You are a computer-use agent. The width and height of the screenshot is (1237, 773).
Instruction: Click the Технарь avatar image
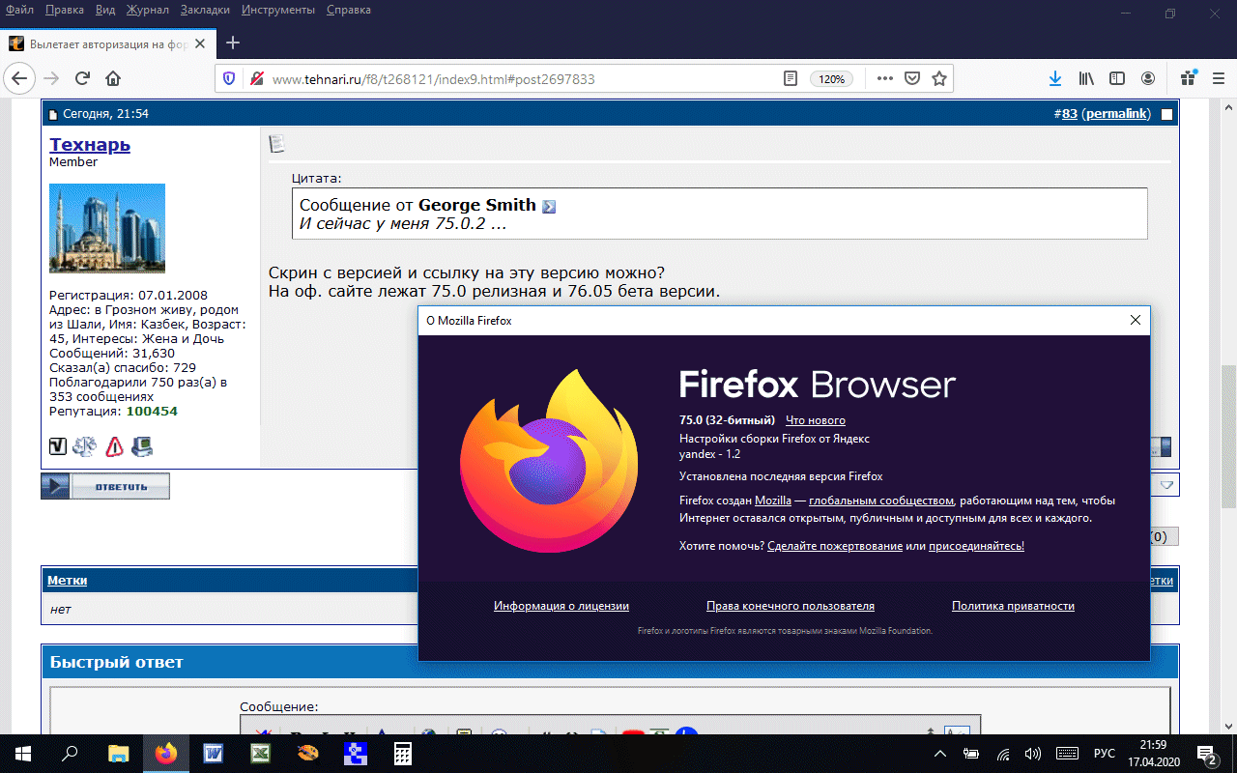107,228
